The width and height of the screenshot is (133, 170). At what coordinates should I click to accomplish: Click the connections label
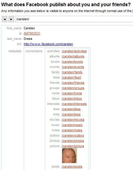tap(34, 51)
